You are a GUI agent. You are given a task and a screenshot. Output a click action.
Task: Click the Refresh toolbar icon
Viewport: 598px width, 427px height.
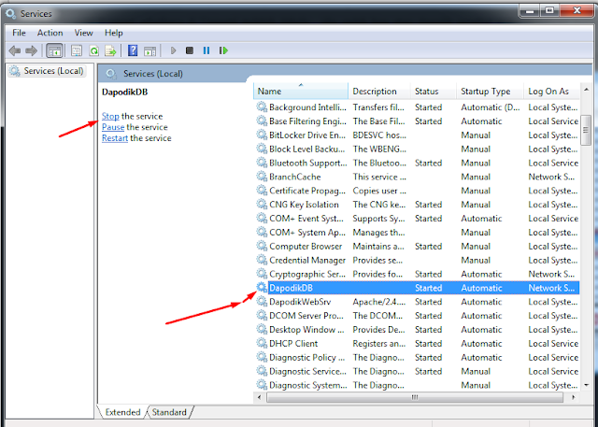coord(93,50)
